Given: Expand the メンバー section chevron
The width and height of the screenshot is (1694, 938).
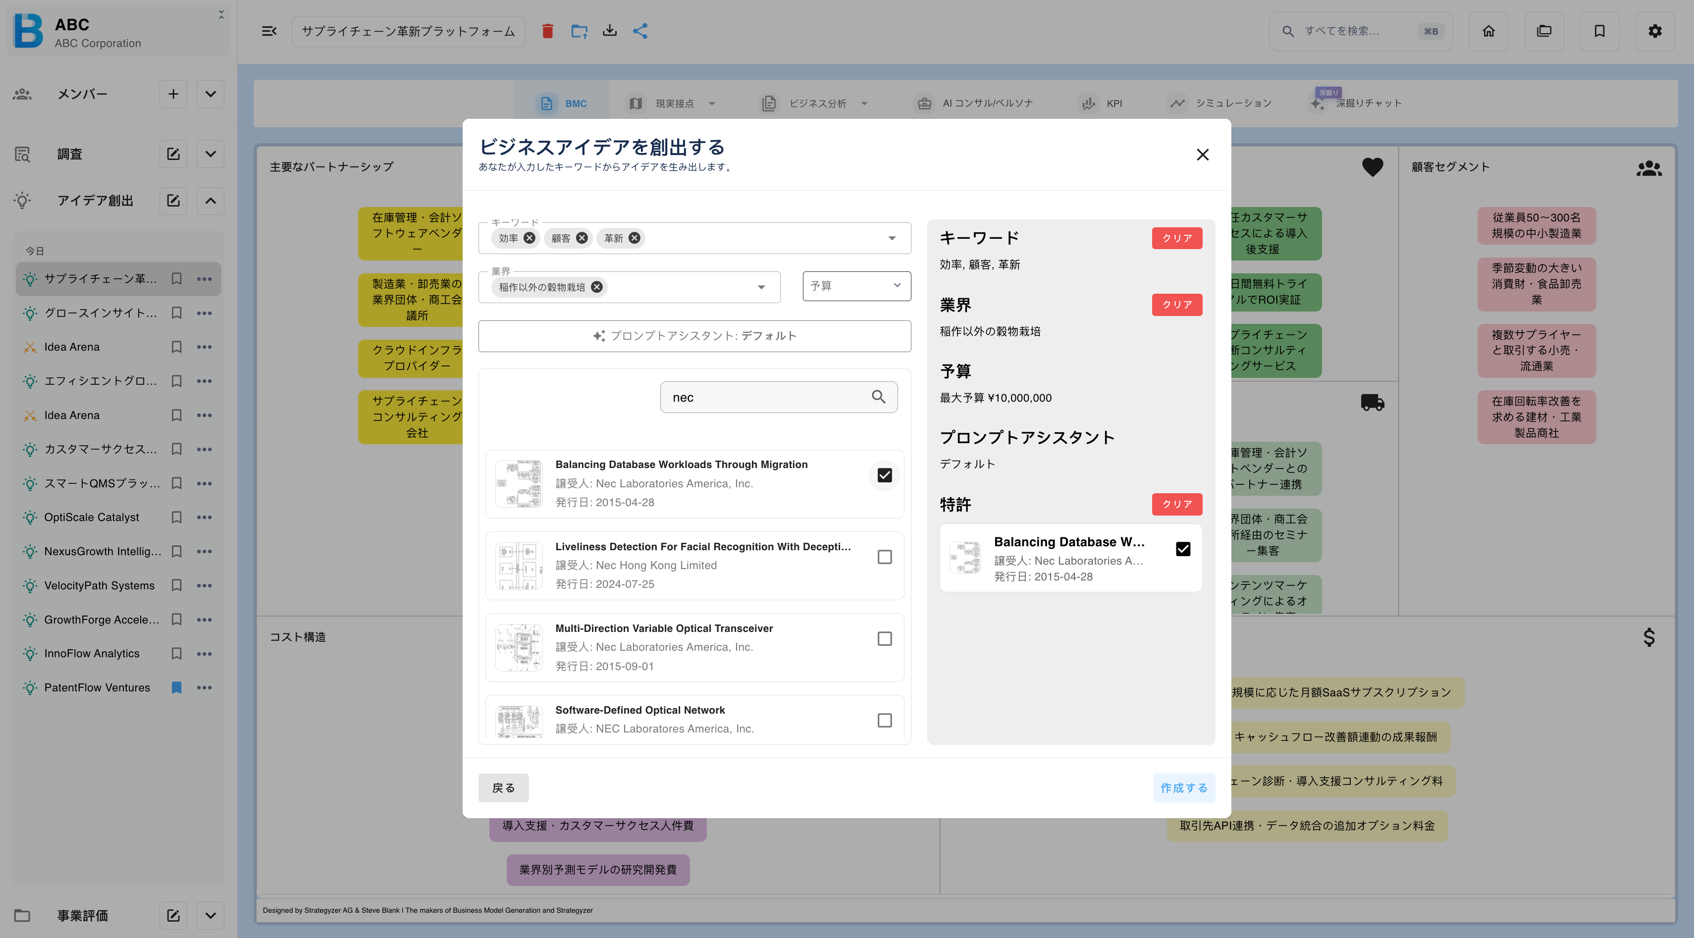Looking at the screenshot, I should pyautogui.click(x=211, y=94).
